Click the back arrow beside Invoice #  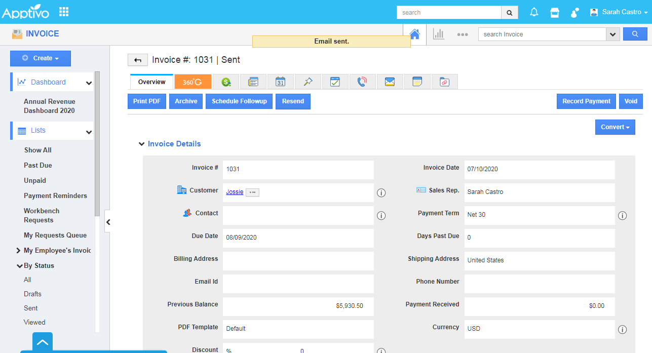[137, 60]
